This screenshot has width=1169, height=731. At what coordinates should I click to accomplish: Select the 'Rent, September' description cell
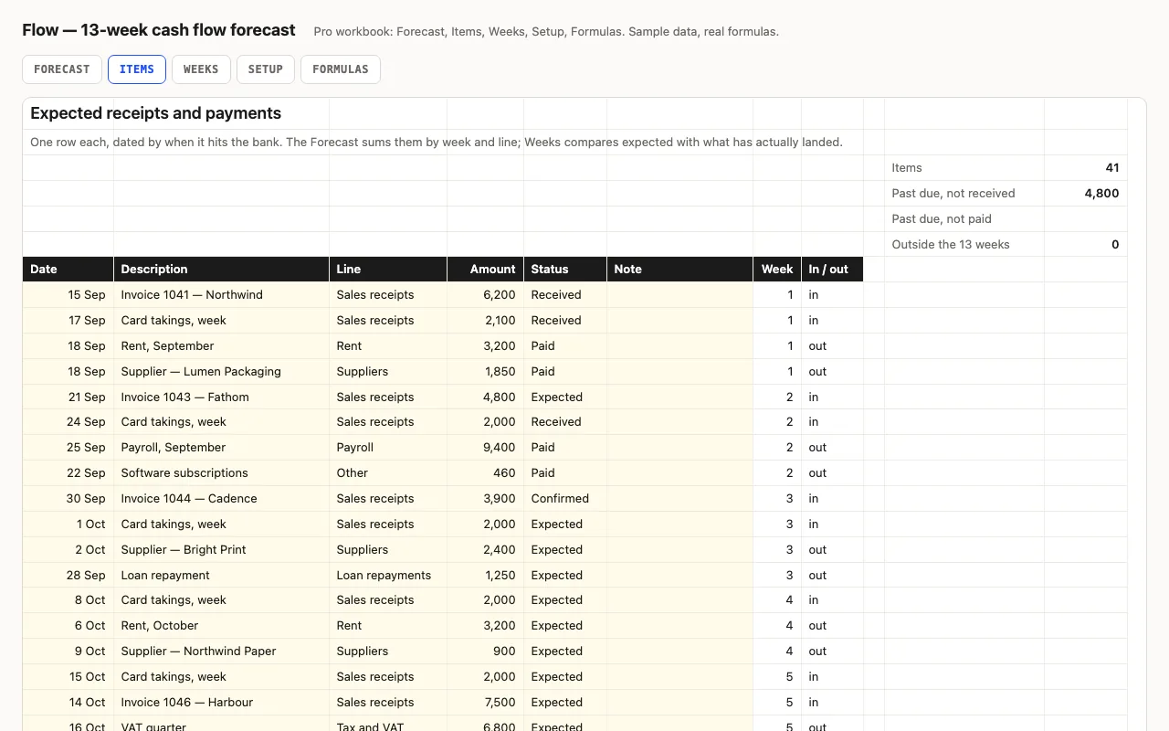pyautogui.click(x=222, y=346)
